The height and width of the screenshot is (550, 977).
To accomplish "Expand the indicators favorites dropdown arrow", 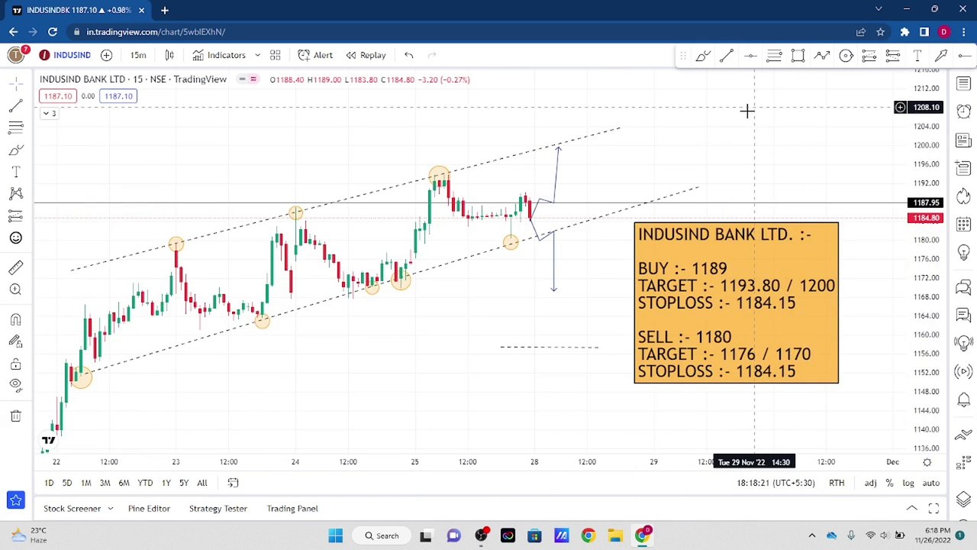I will [x=257, y=55].
